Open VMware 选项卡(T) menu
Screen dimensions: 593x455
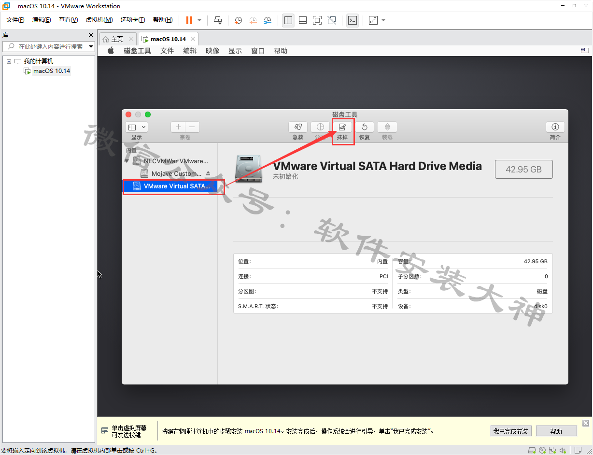click(133, 20)
